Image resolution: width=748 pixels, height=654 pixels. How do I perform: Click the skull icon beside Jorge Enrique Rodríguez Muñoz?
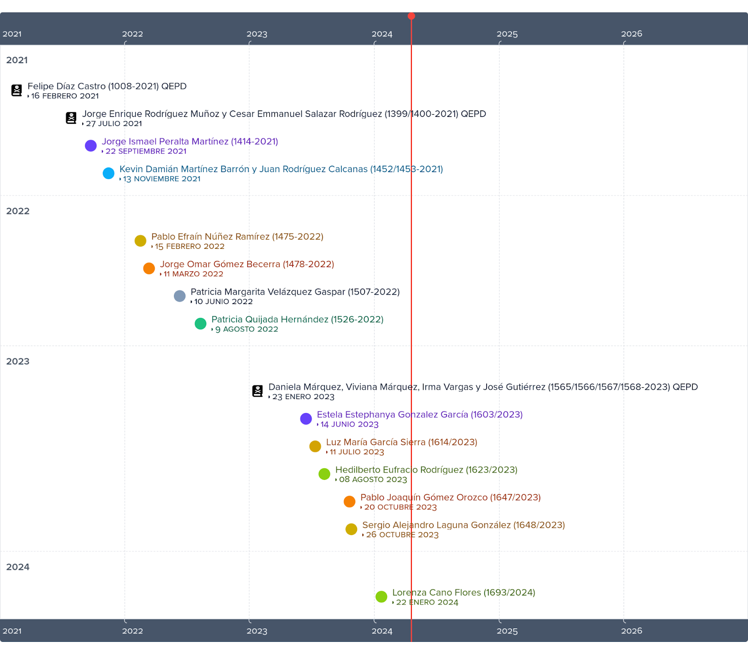point(71,118)
